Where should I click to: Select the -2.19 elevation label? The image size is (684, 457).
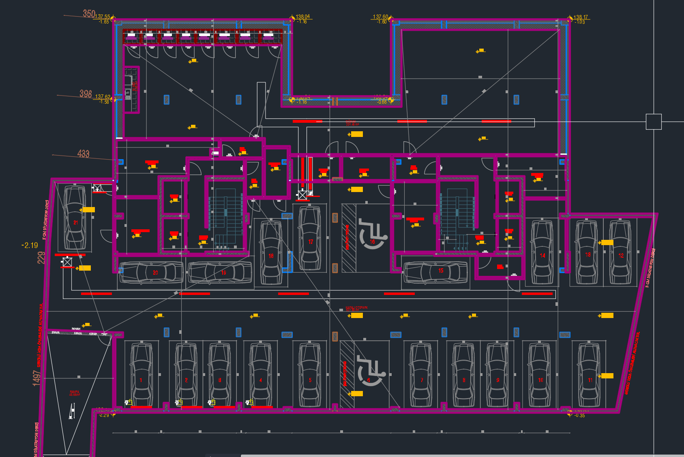tap(30, 245)
